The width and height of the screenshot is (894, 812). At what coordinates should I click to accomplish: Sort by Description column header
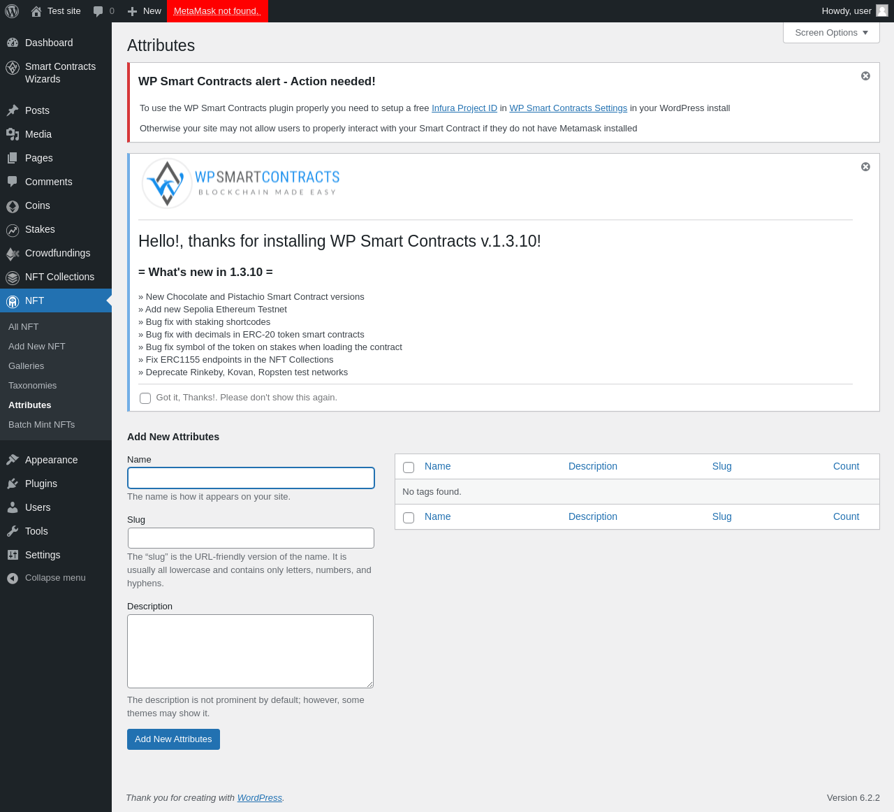pos(593,466)
